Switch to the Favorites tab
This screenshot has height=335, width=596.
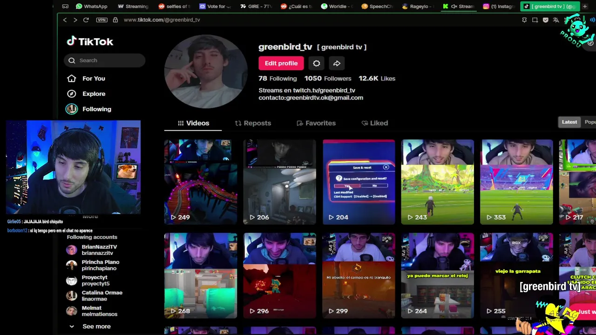[316, 123]
